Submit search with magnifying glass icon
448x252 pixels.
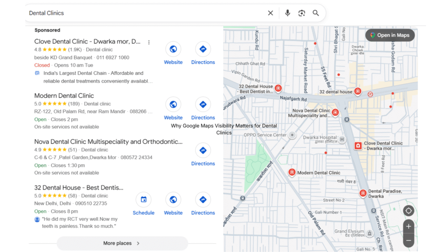pos(316,13)
